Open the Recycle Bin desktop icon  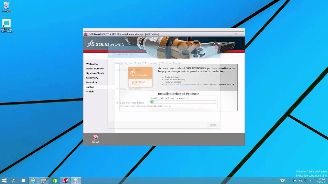point(6,7)
